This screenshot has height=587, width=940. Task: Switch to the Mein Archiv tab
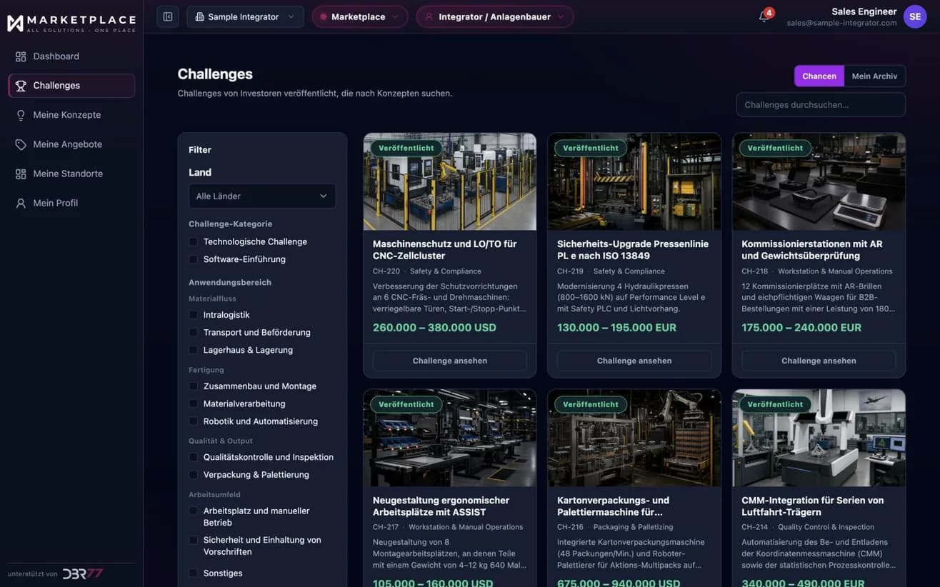[x=874, y=76]
